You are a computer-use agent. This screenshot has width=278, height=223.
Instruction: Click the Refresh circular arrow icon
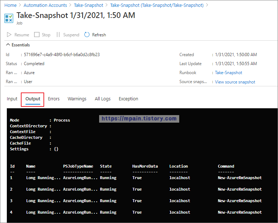pyautogui.click(x=87, y=35)
